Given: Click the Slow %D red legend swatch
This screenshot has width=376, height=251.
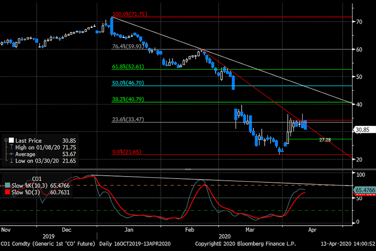Looking at the screenshot, I should pos(6,192).
